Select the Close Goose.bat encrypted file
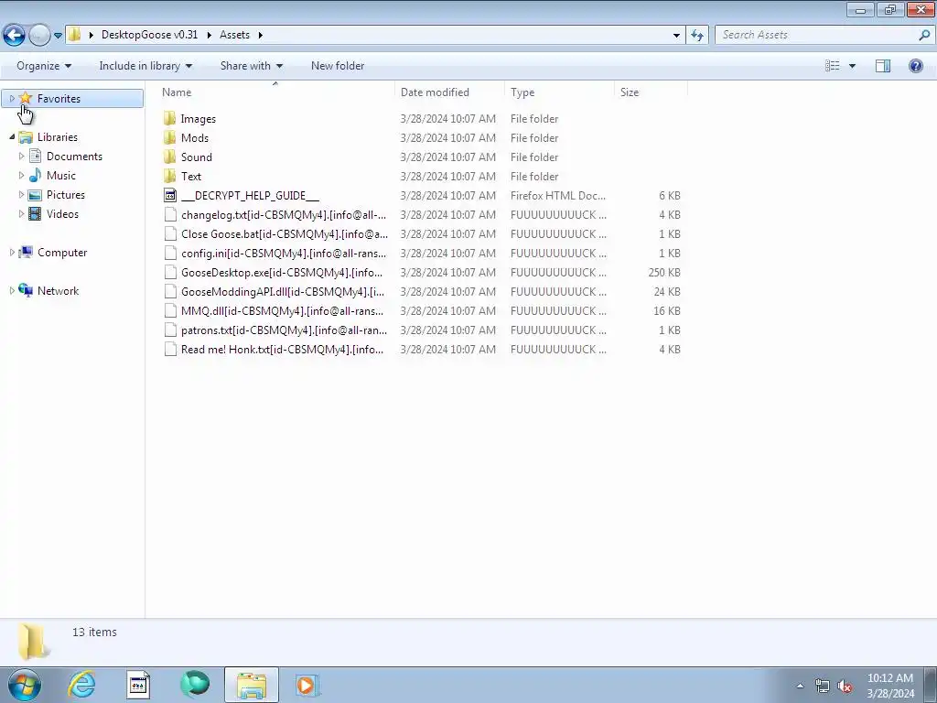 285,233
